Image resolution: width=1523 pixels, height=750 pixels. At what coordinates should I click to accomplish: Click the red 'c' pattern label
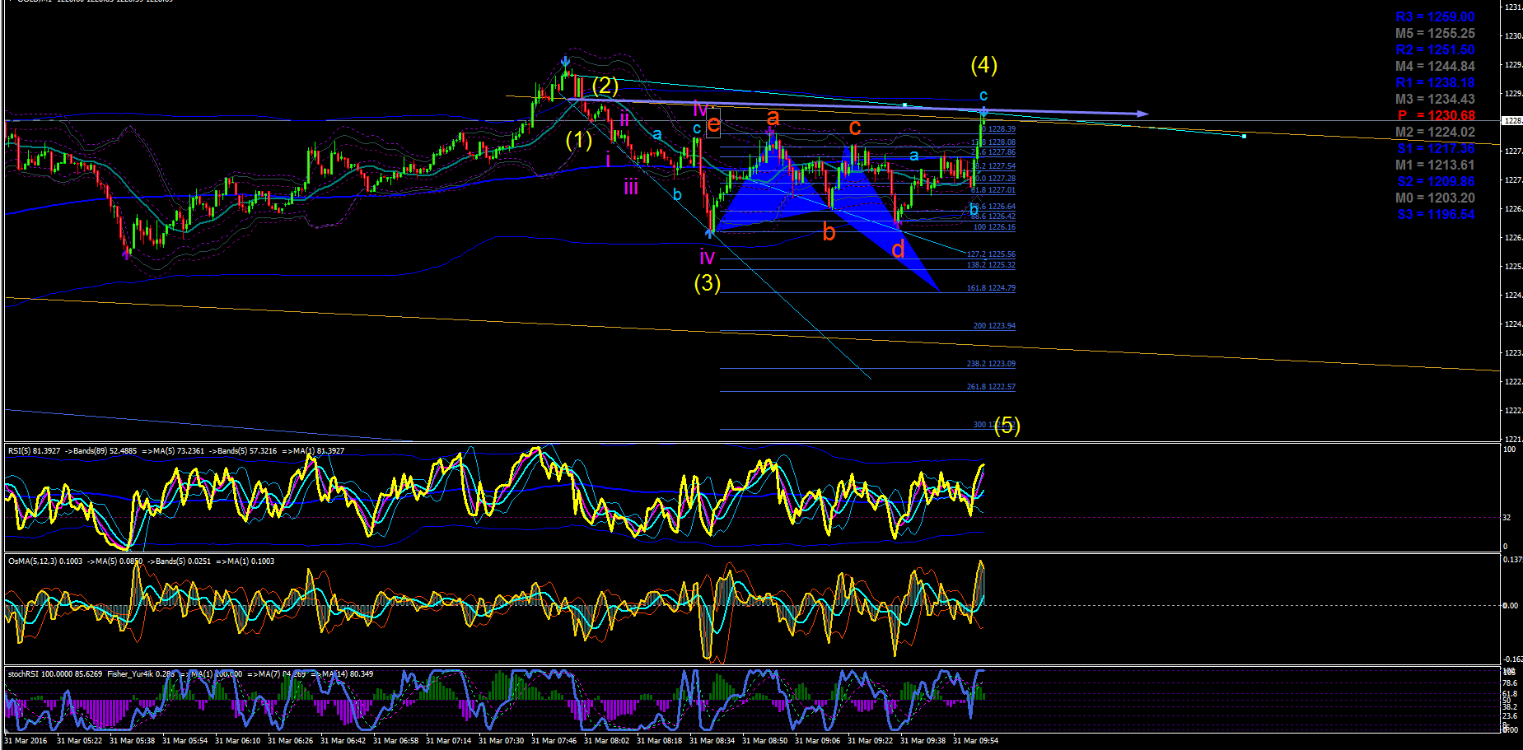pyautogui.click(x=855, y=128)
